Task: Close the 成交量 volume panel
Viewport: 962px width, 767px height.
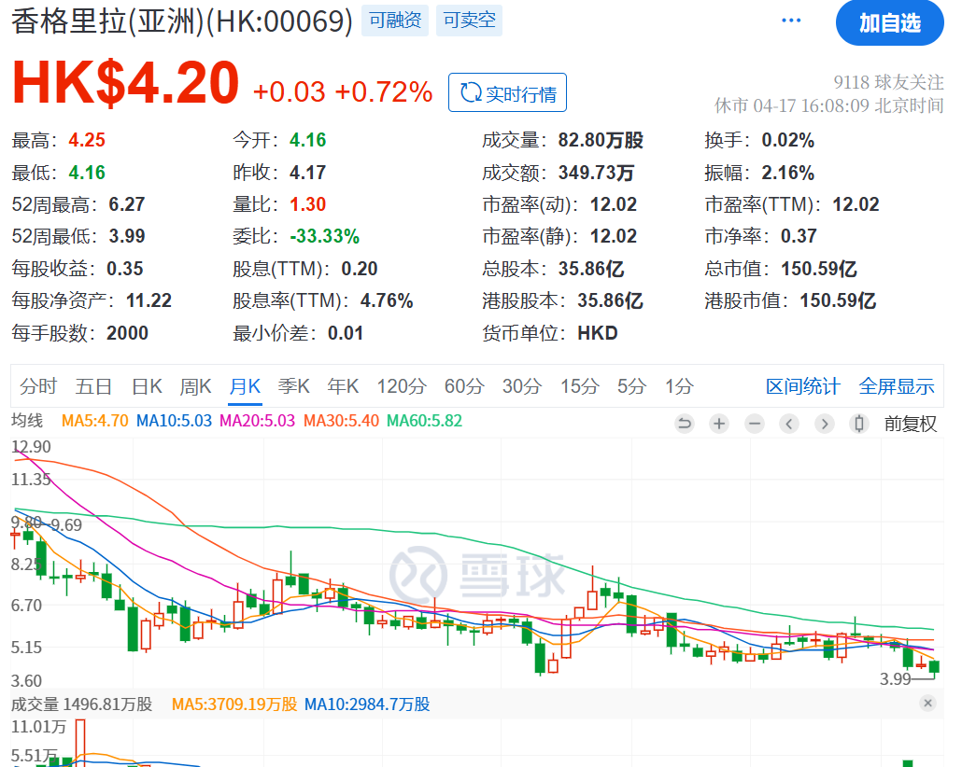Action: coord(927,703)
